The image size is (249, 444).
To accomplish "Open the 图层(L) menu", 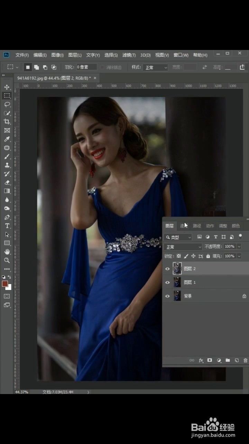I will 75,55.
